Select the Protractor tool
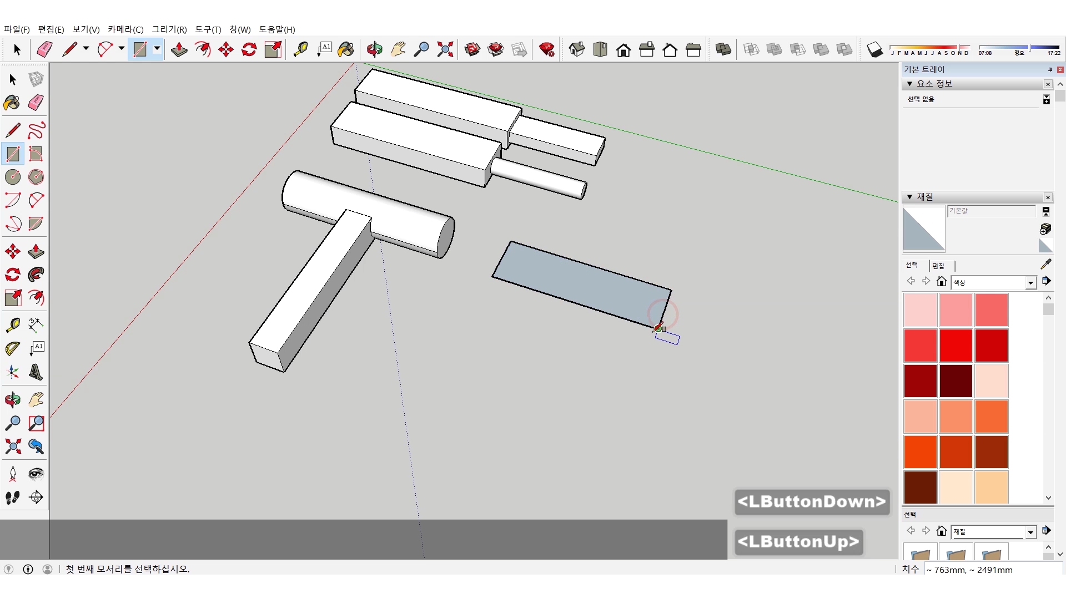Viewport: 1066px width, 599px height. (13, 348)
